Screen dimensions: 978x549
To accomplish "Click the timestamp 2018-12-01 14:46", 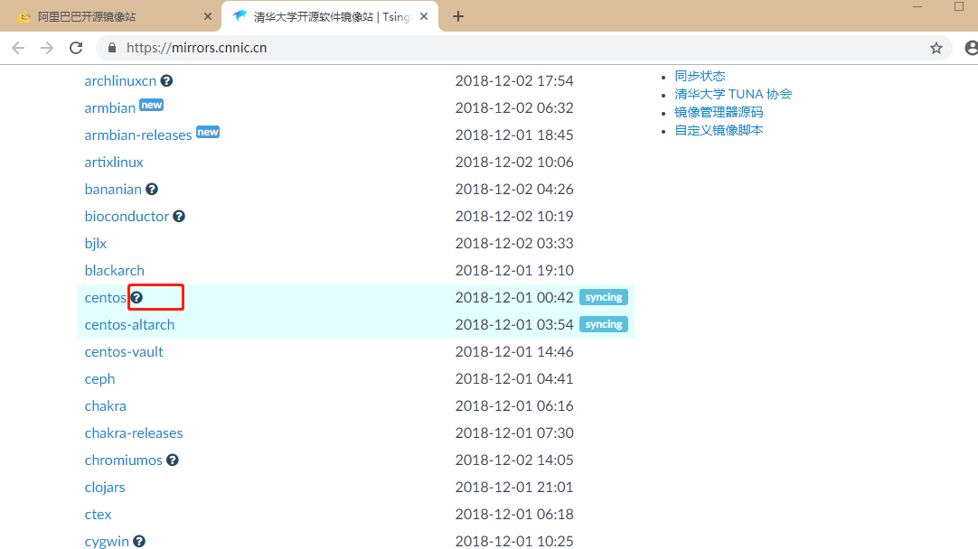I will point(514,352).
